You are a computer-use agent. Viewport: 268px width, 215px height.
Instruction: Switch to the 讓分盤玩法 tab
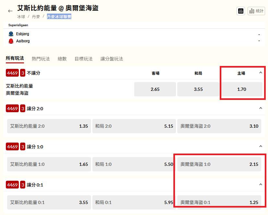pyautogui.click(x=112, y=59)
